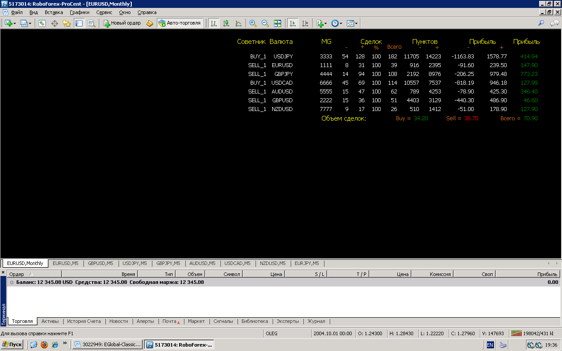Open the Эксперты terminal tab
Image resolution: width=562 pixels, height=351 pixels.
click(288, 321)
